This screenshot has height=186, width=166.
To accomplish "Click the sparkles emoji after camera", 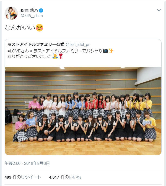I will point(111,51).
